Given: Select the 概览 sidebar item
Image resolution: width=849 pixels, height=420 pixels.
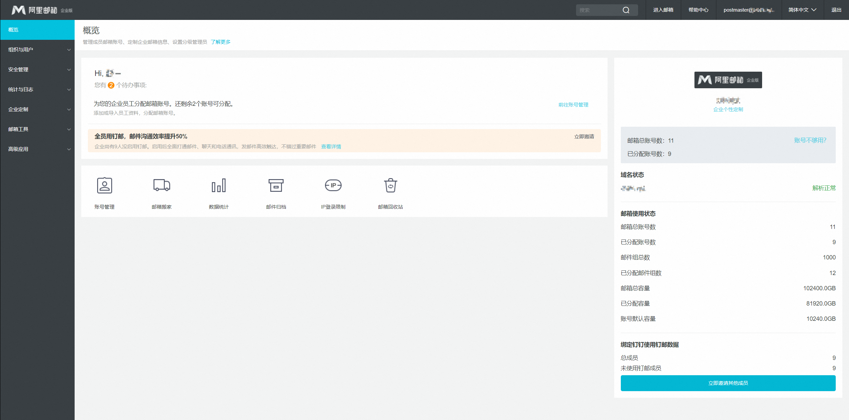Looking at the screenshot, I should 37,30.
